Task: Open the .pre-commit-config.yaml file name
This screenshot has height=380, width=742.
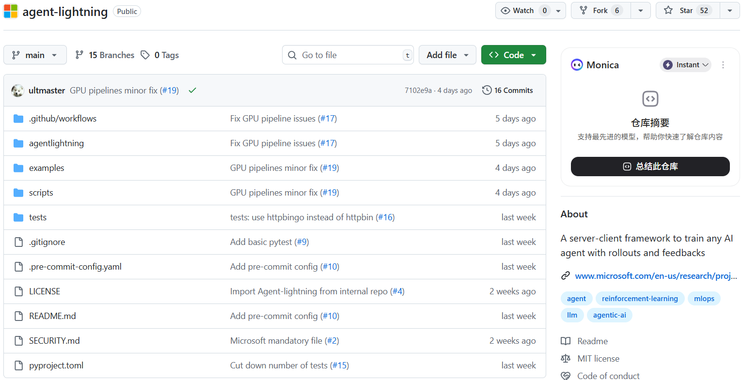Action: (75, 267)
